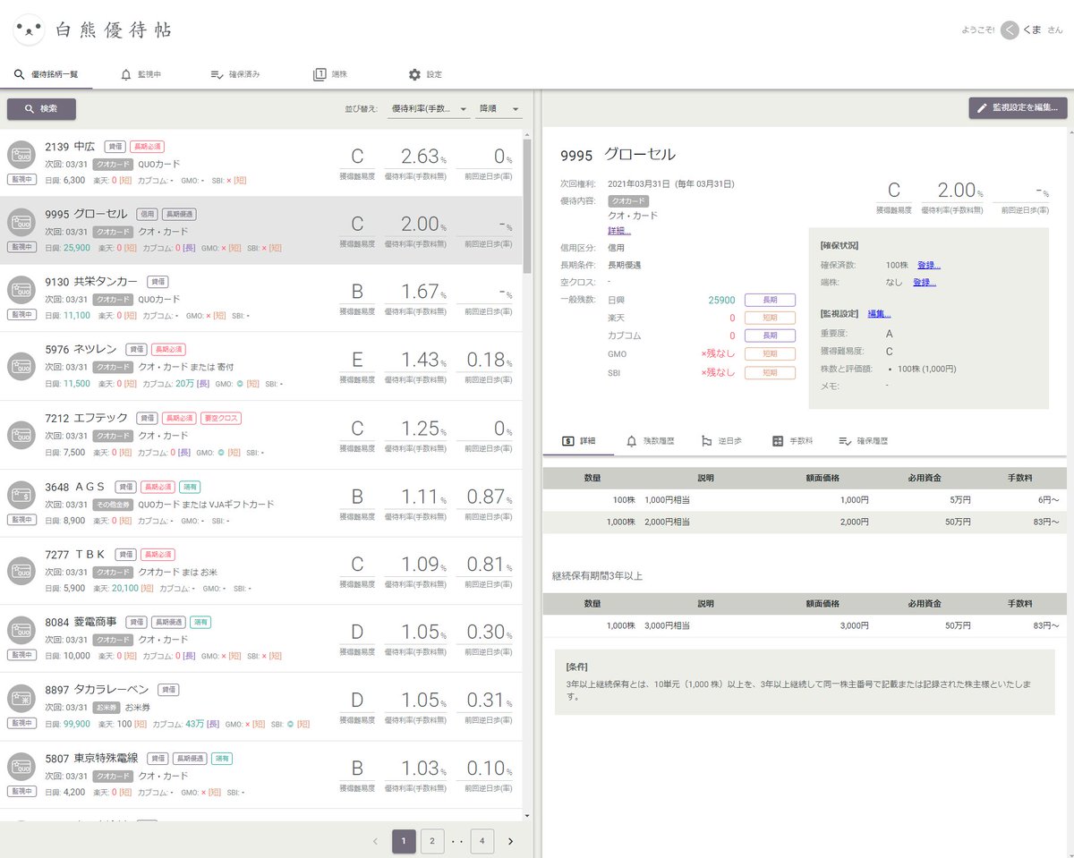Image resolution: width=1074 pixels, height=858 pixels.
Task: Toggle 監視中 badge on 5807 東京特殊電線
Action: pyautogui.click(x=21, y=791)
